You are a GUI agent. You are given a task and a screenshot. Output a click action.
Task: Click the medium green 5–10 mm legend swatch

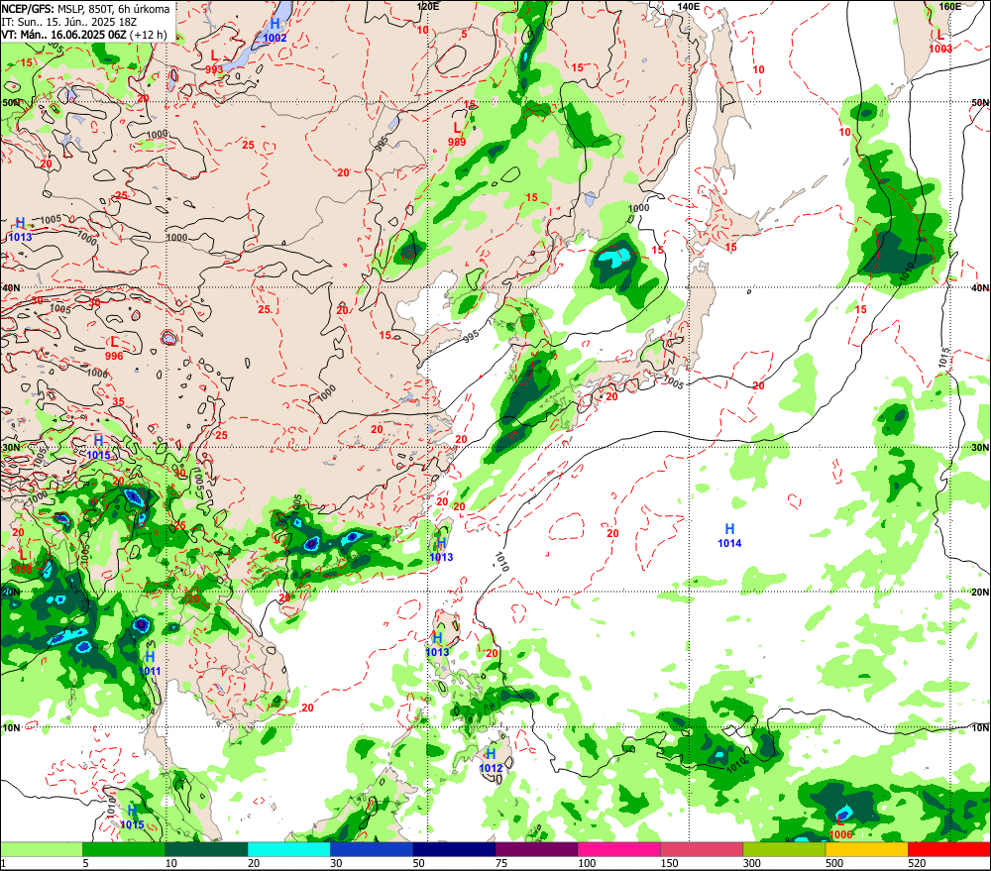click(124, 849)
